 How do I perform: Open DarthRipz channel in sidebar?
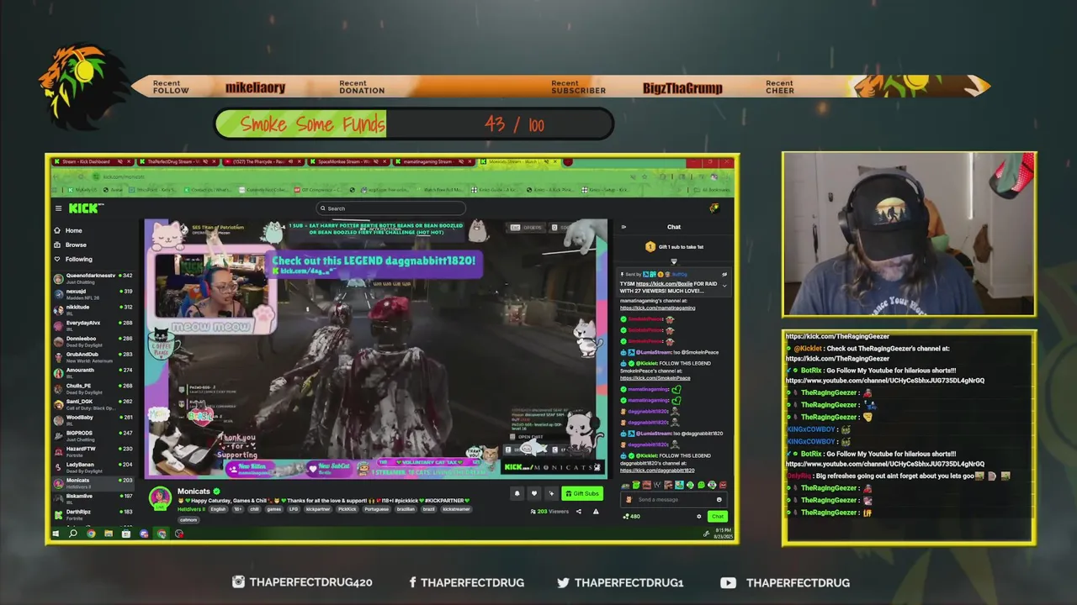94,513
